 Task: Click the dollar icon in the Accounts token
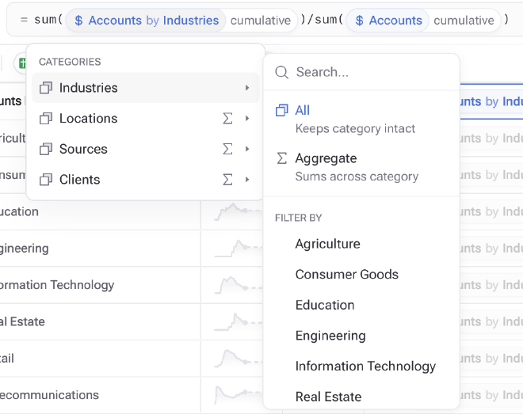click(x=359, y=21)
